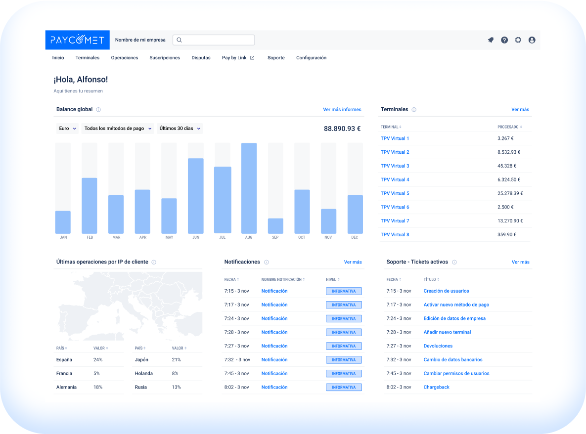This screenshot has width=586, height=434.
Task: Open the Disputas menu
Action: pos(201,58)
